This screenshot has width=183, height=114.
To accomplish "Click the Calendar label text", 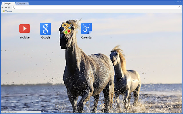I will (x=87, y=37).
